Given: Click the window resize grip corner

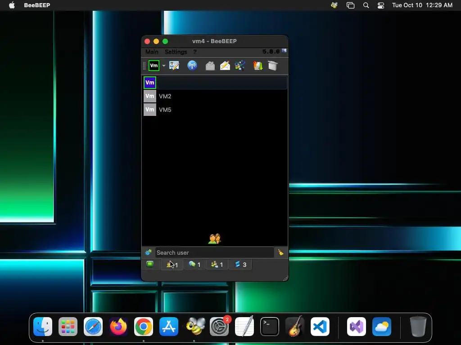Looking at the screenshot, I should pos(285,279).
